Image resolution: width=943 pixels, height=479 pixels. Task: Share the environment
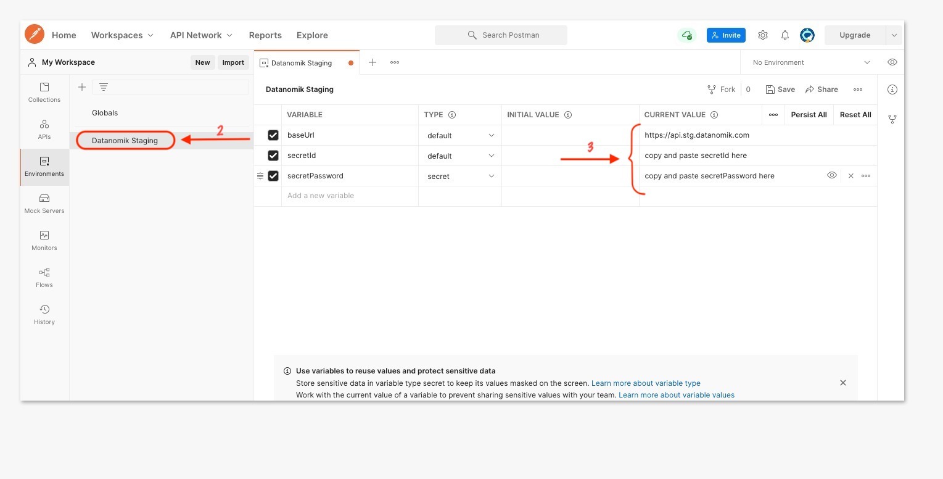pyautogui.click(x=822, y=90)
